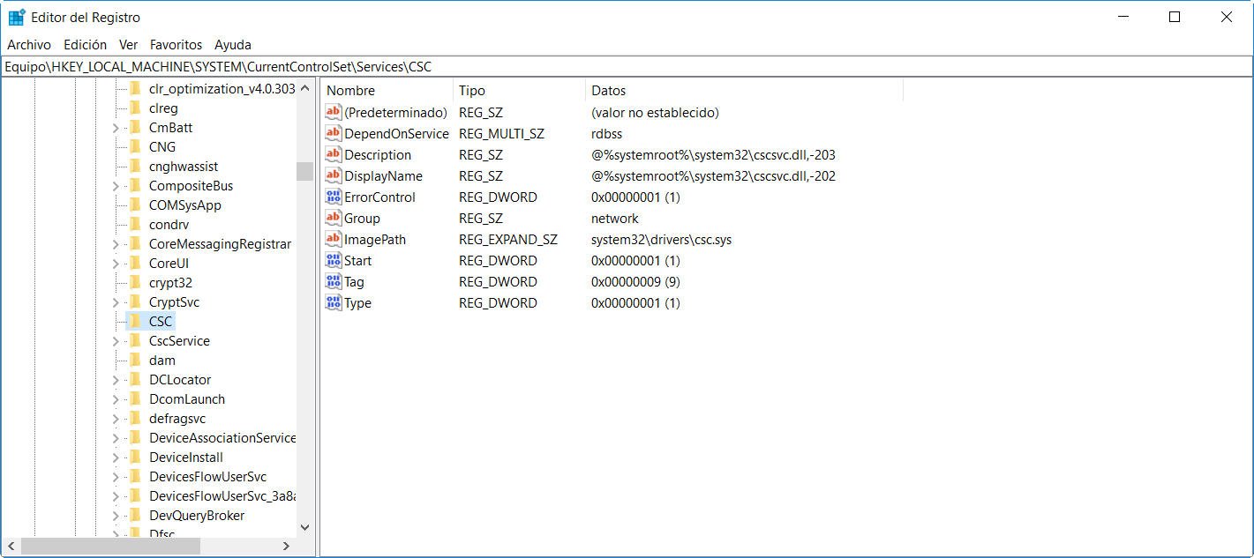Click the binary icon of ErrorControl value
Viewport: 1254px width, 558px height.
334,197
